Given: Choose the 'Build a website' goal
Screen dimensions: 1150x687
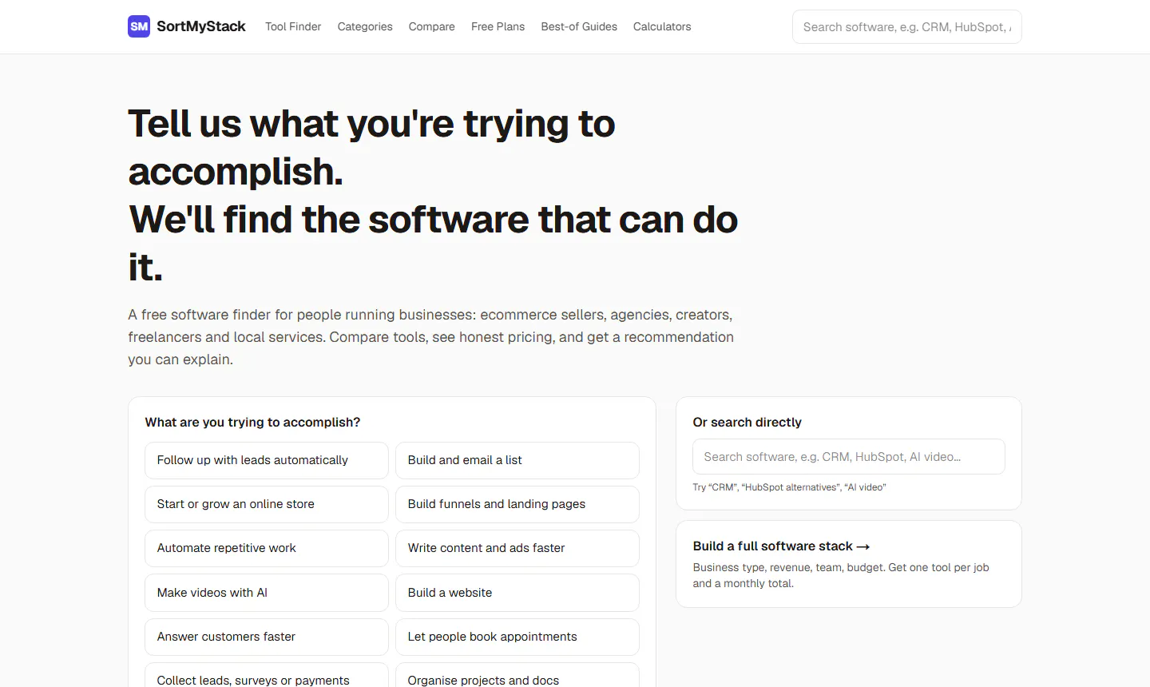Looking at the screenshot, I should click(x=517, y=593).
